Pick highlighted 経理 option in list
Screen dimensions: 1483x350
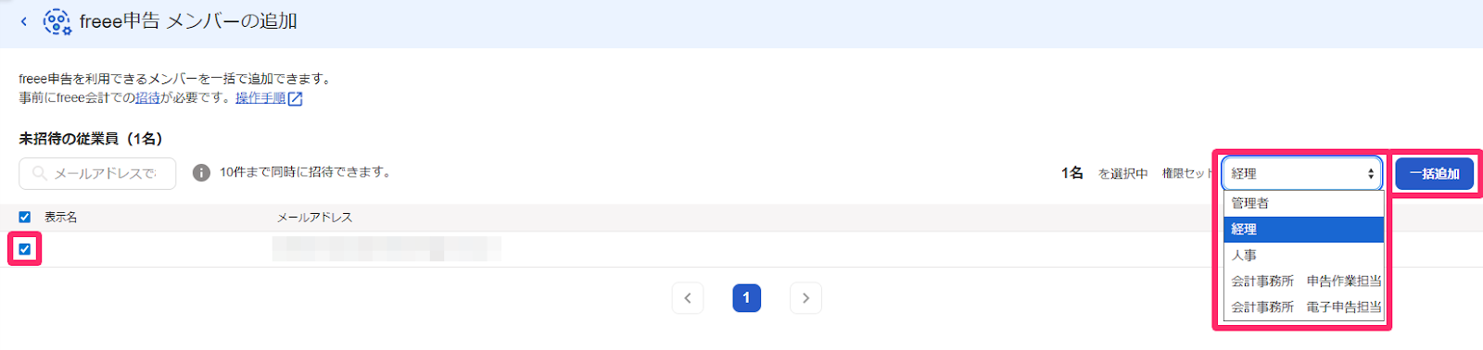click(x=1303, y=230)
